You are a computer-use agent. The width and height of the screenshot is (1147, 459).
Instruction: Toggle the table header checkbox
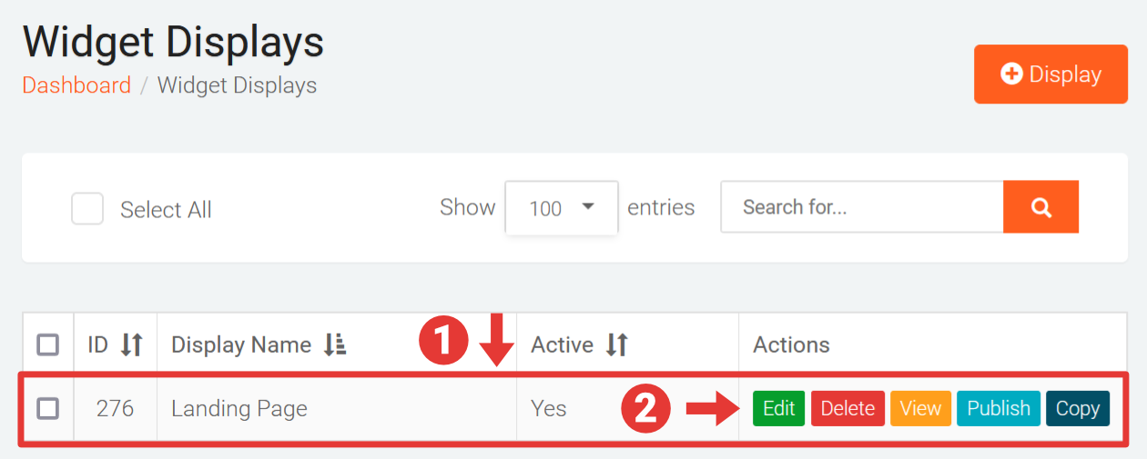(47, 344)
